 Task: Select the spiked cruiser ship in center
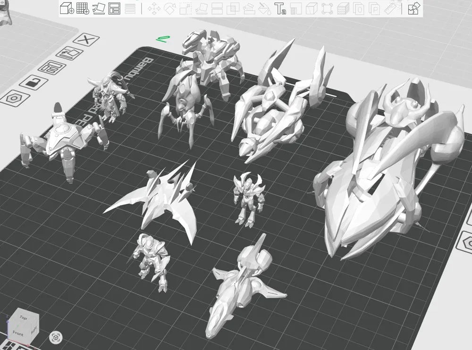(x=271, y=120)
